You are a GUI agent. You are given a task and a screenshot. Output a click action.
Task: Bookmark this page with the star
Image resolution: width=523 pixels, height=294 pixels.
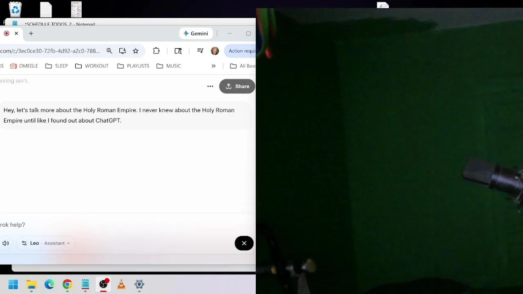pyautogui.click(x=136, y=51)
